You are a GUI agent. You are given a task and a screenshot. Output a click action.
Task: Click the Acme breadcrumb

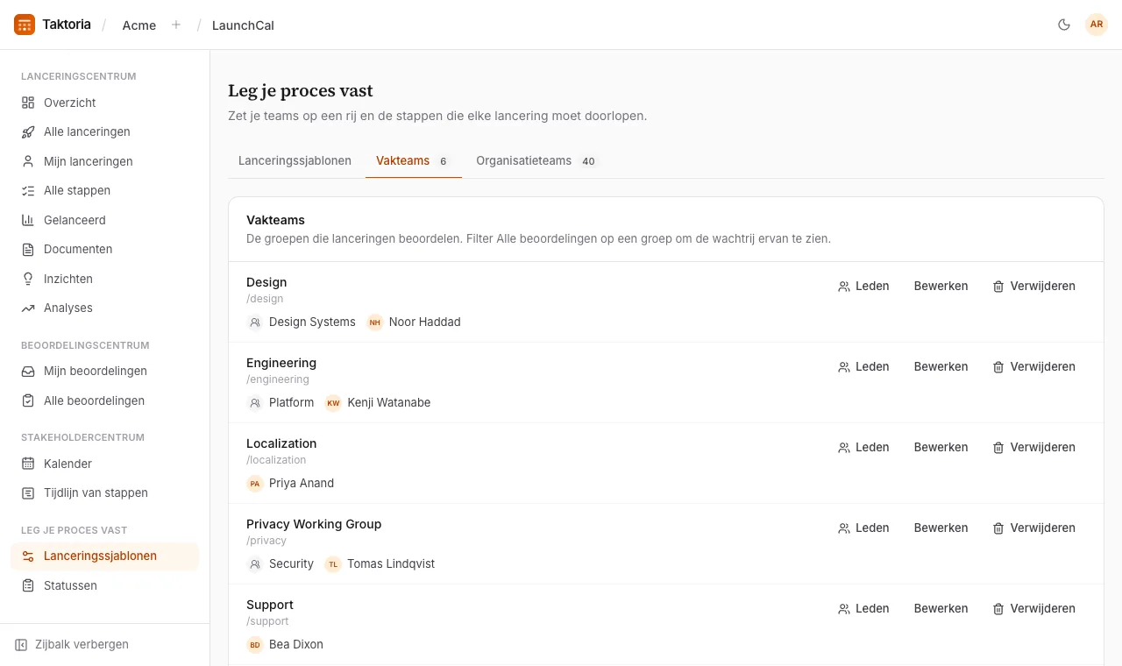[139, 25]
